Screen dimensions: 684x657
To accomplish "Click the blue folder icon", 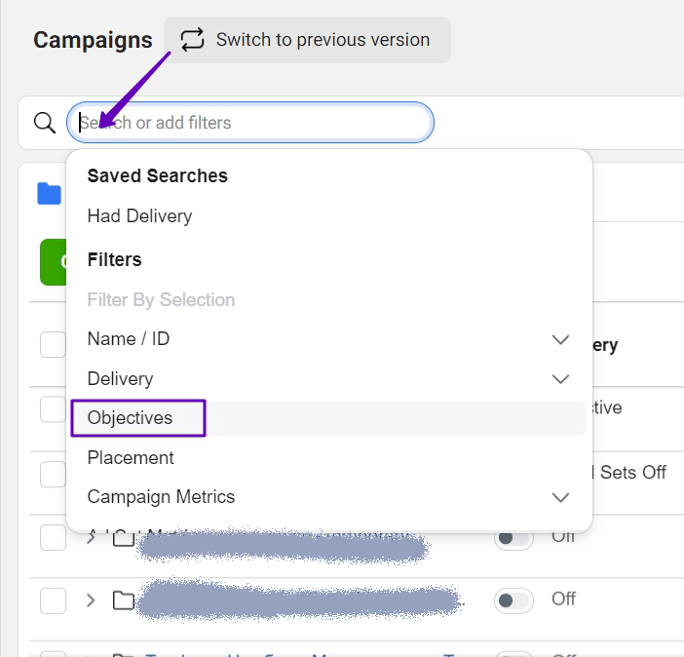I will 49,194.
